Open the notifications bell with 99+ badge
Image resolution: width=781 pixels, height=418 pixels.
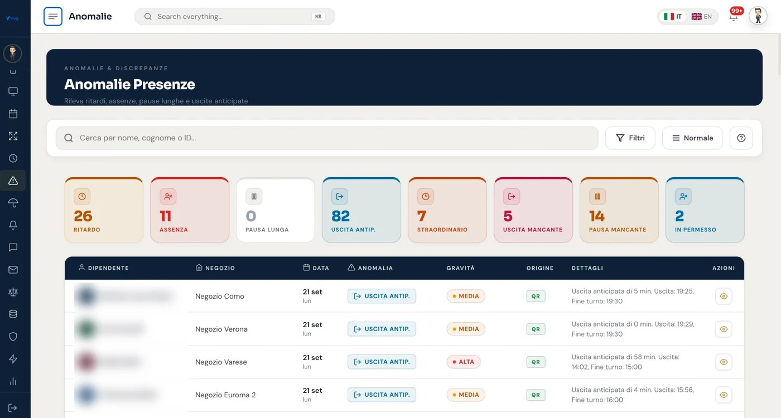pyautogui.click(x=734, y=16)
